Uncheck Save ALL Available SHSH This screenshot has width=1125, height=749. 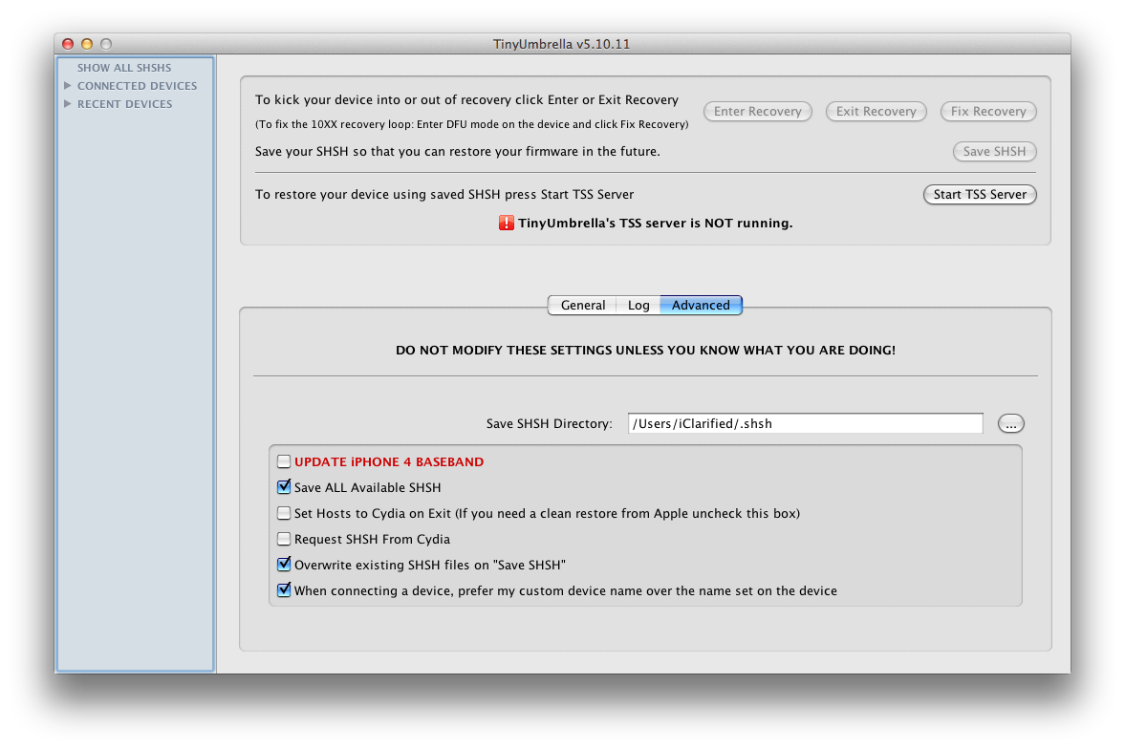click(x=284, y=487)
